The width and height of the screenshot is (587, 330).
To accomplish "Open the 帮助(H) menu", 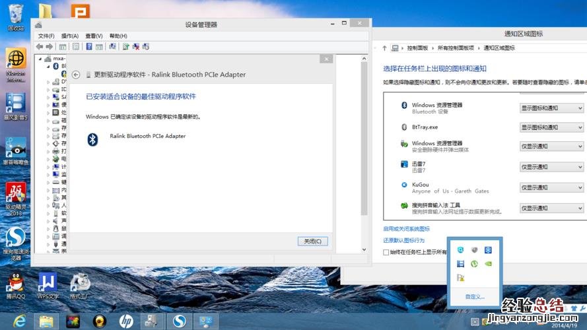I will coord(118,36).
